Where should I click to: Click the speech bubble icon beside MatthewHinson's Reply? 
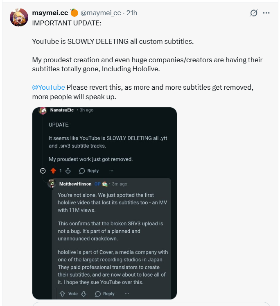tap(98, 294)
